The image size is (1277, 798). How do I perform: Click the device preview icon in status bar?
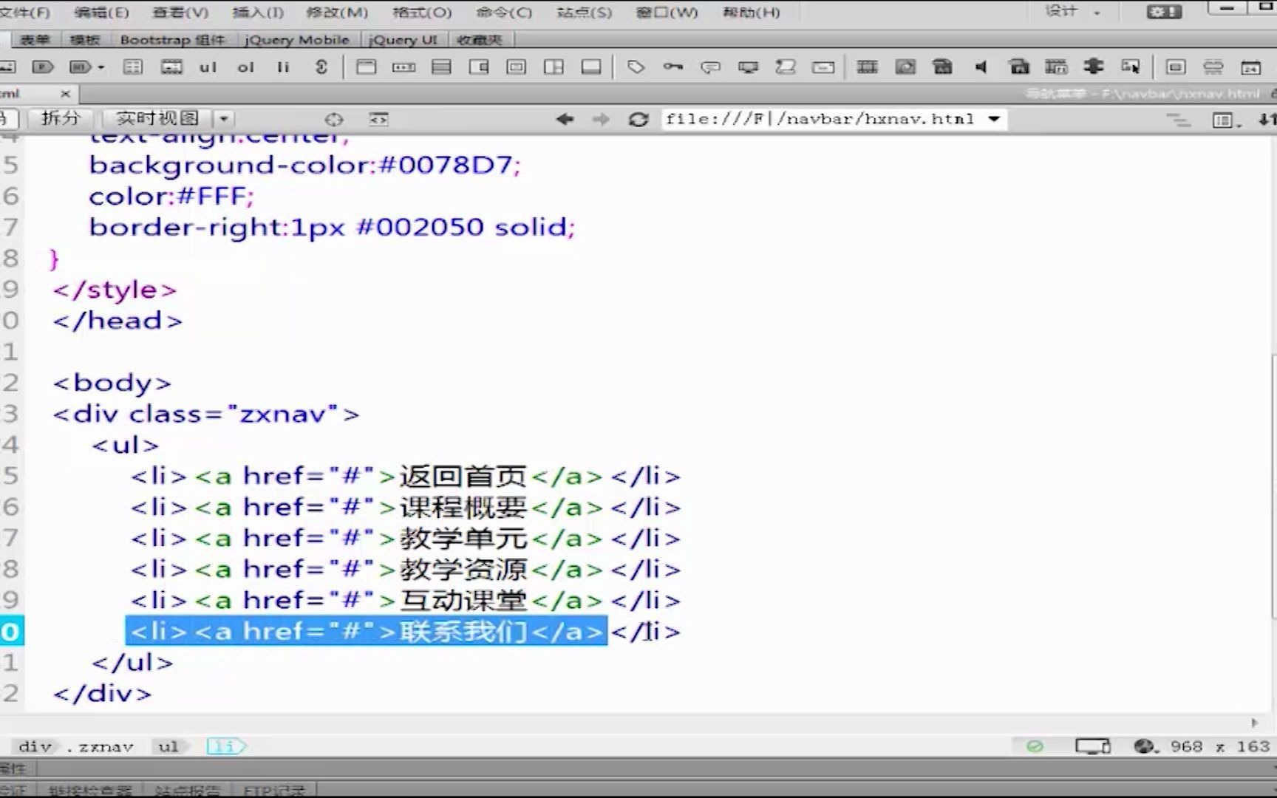[1093, 746]
